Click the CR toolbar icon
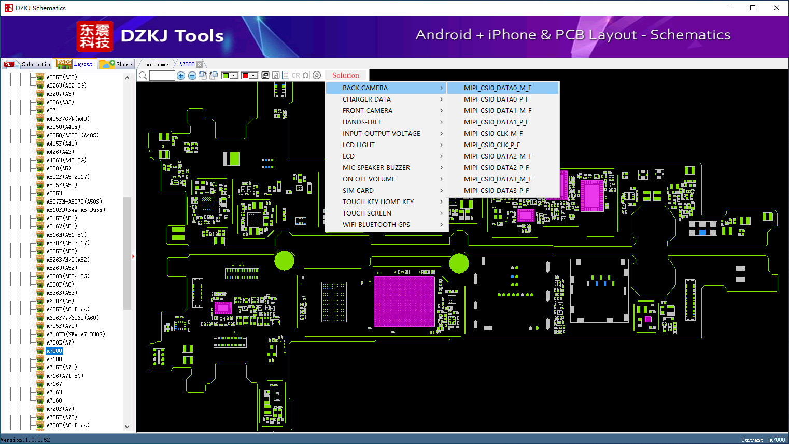Screen dimensions: 789x444 (295, 75)
